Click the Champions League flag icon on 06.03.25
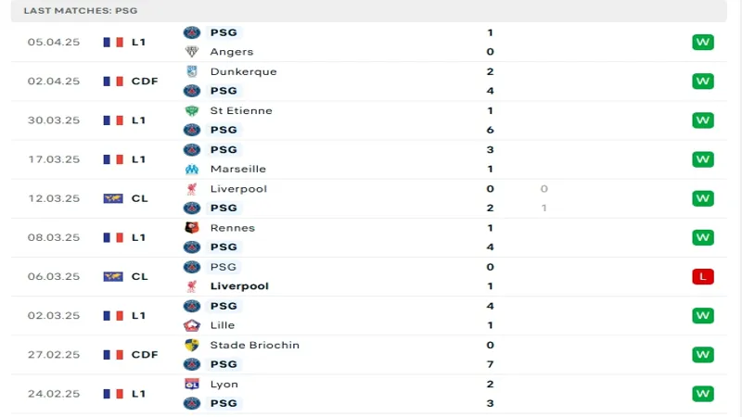 pyautogui.click(x=113, y=276)
